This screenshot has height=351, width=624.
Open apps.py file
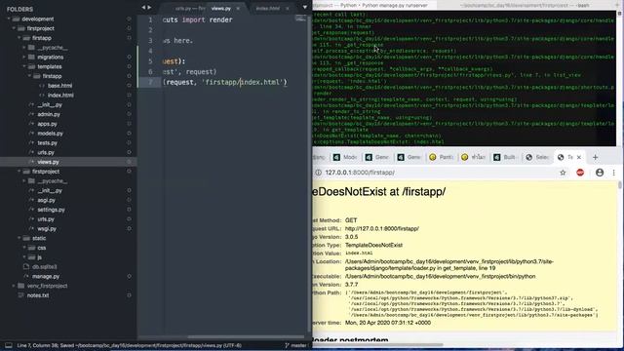click(47, 124)
